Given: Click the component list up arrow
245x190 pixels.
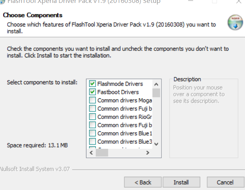Looking at the screenshot, I should tap(156, 84).
